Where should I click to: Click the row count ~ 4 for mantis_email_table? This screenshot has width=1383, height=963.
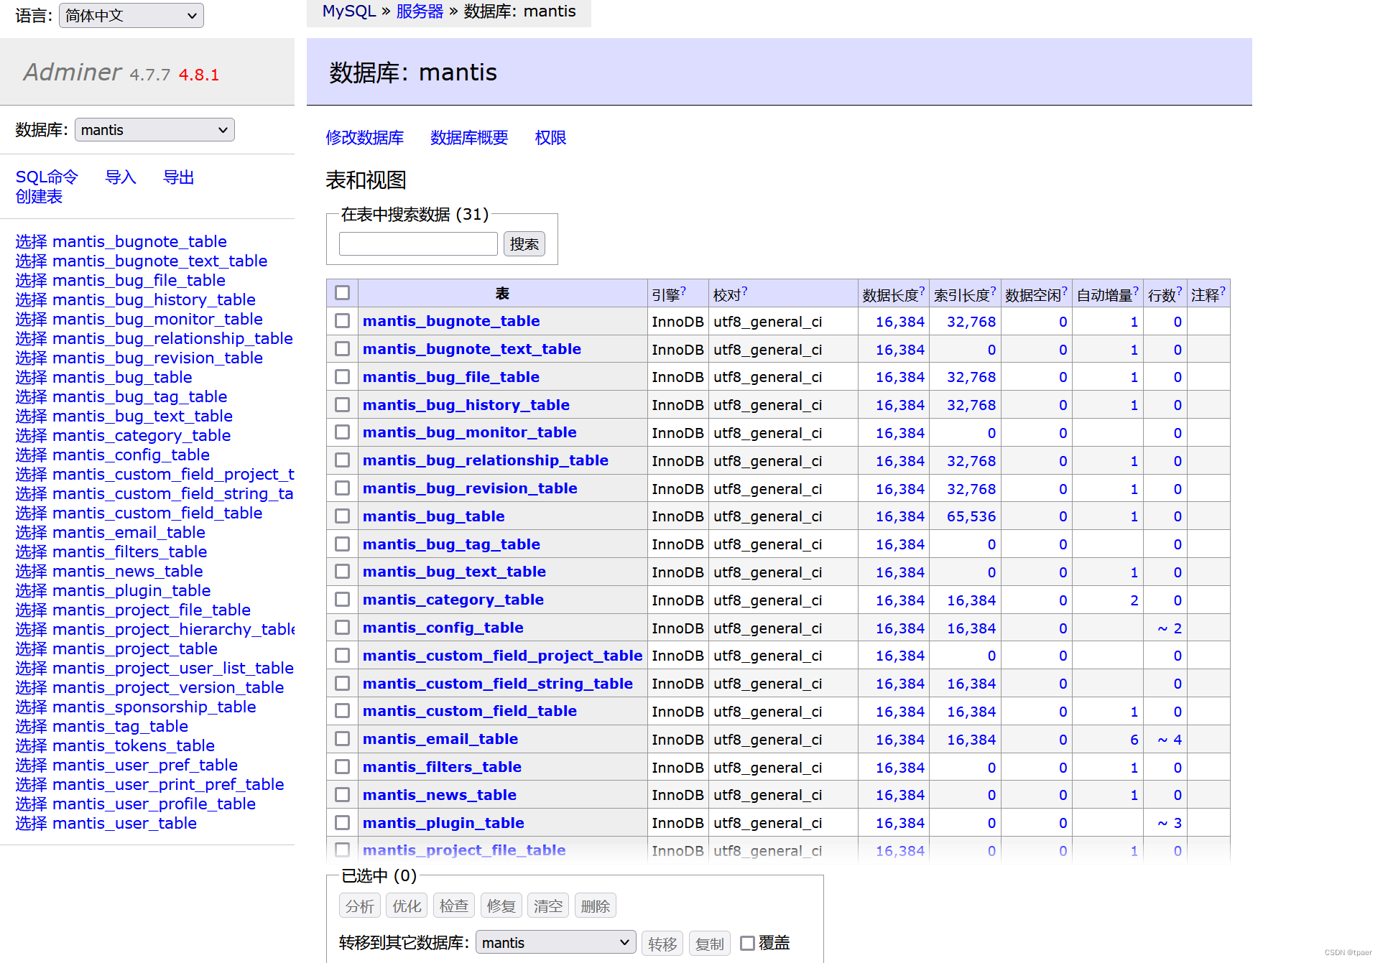point(1170,740)
